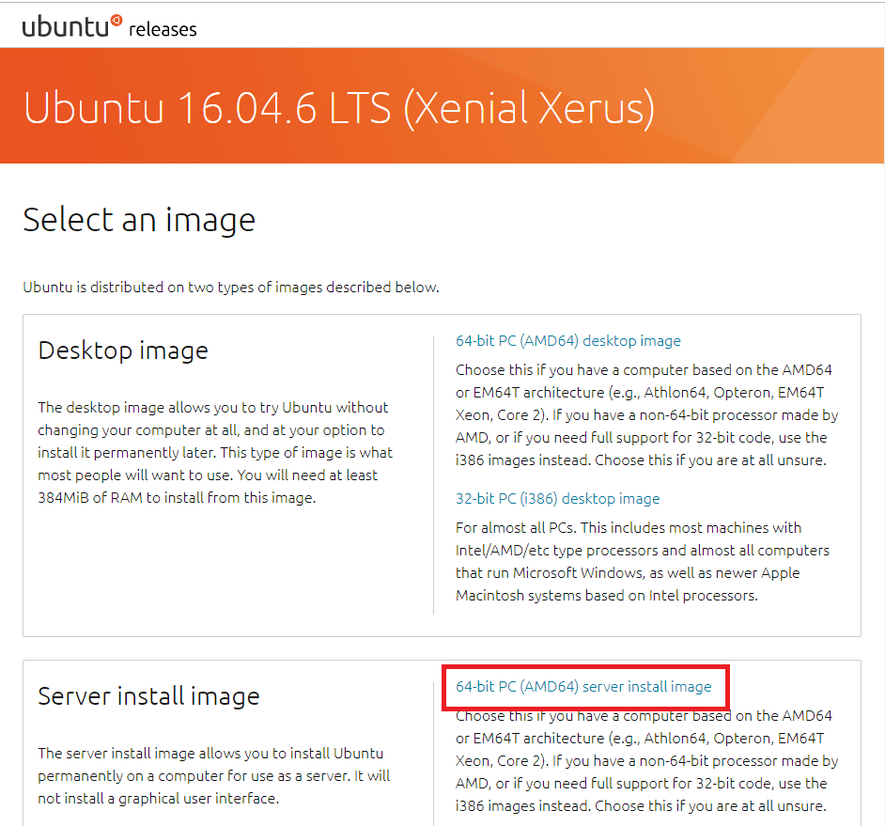Viewport: 885px width, 826px height.
Task: Open the 64-bit PC (AMD64) desktop image link
Action: tap(567, 341)
